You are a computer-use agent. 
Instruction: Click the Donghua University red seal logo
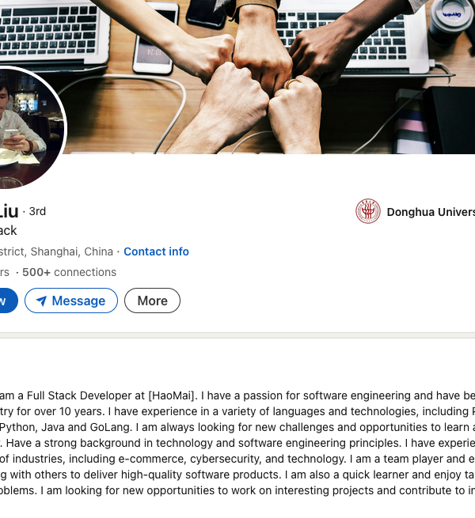[368, 211]
